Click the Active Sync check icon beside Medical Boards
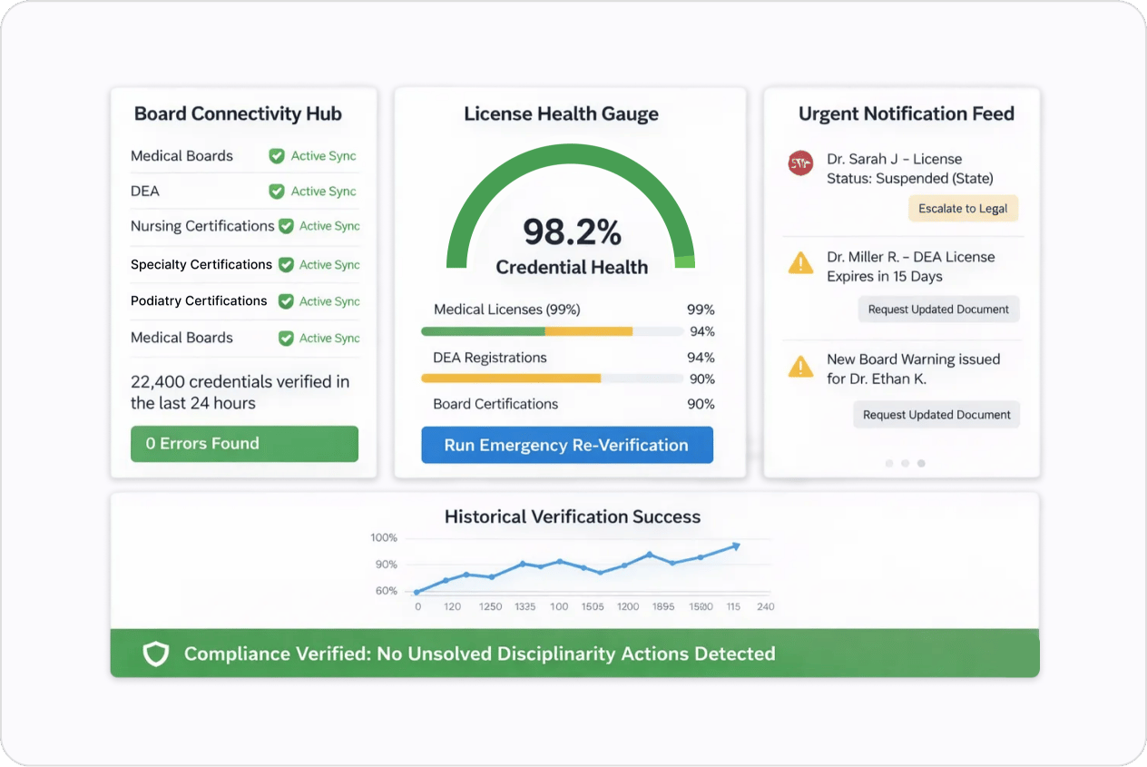1147x767 pixels. point(277,155)
